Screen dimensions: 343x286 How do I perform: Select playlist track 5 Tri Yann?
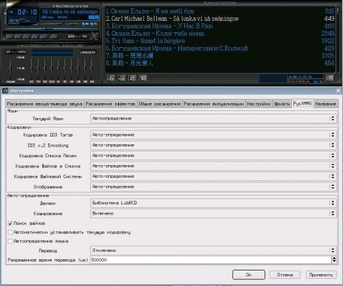220,41
